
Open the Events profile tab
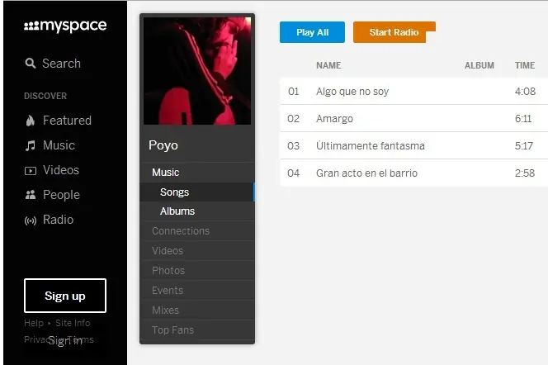pyautogui.click(x=197, y=290)
